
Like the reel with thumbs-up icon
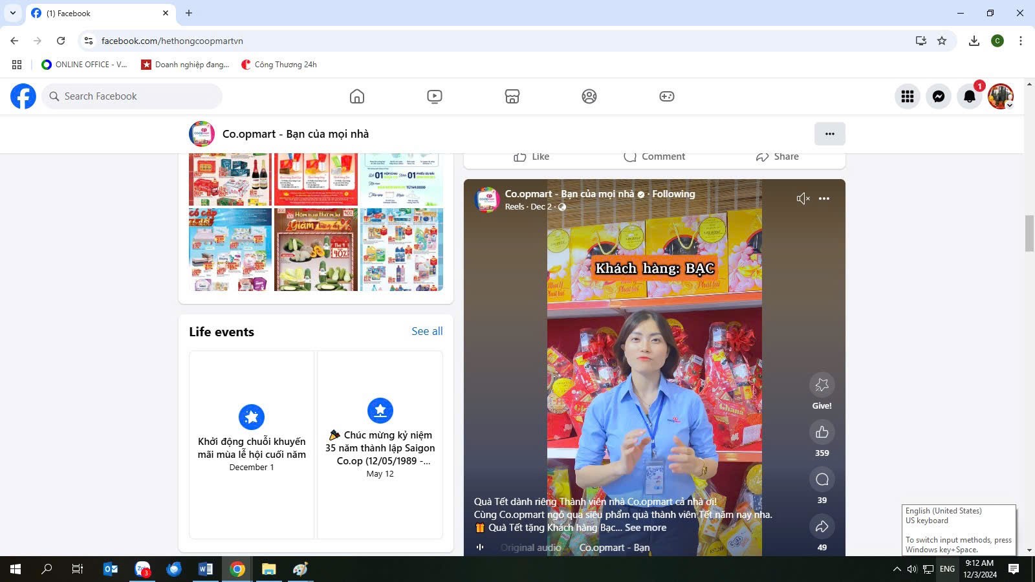(x=822, y=432)
